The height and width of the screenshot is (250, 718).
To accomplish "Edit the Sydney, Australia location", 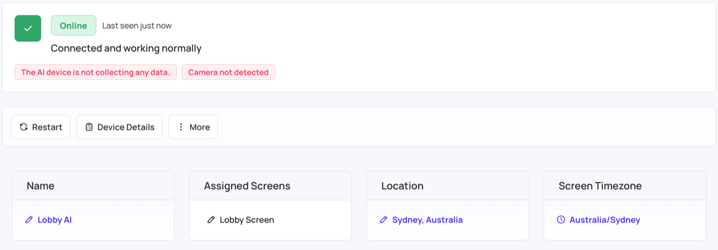I will (427, 219).
